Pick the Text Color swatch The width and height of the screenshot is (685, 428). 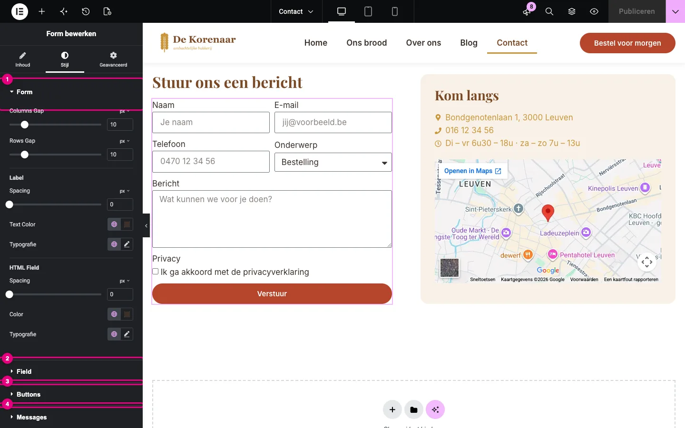tap(127, 224)
